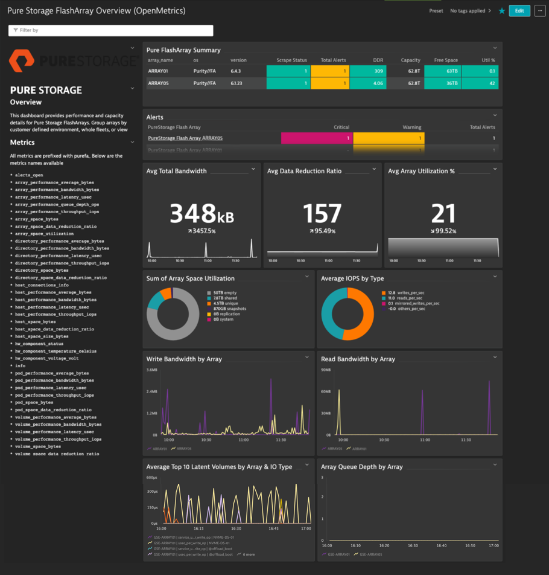This screenshot has width=549, height=575.
Task: Click the teal swatch for 7.8TB shared
Action: (209, 298)
